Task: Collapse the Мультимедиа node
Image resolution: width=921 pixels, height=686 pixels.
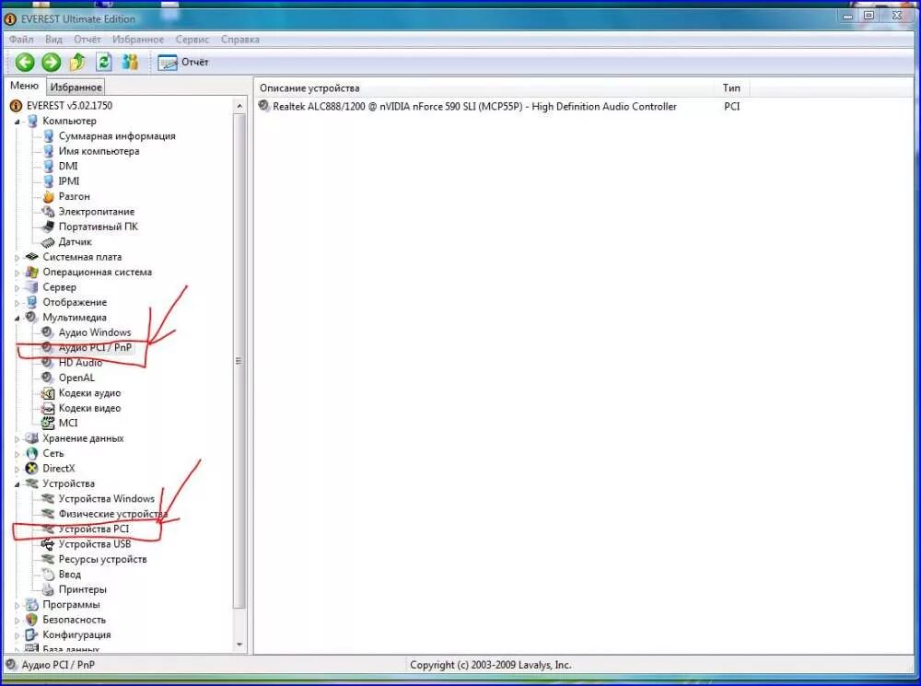Action: [17, 318]
